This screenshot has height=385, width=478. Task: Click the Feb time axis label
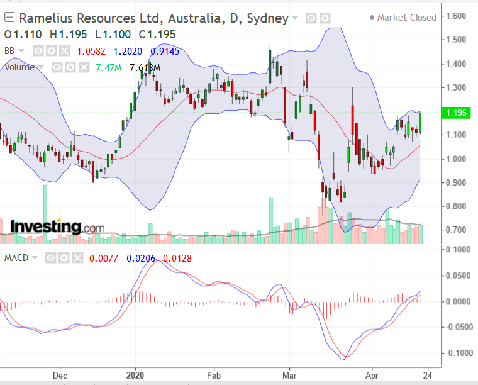(214, 375)
